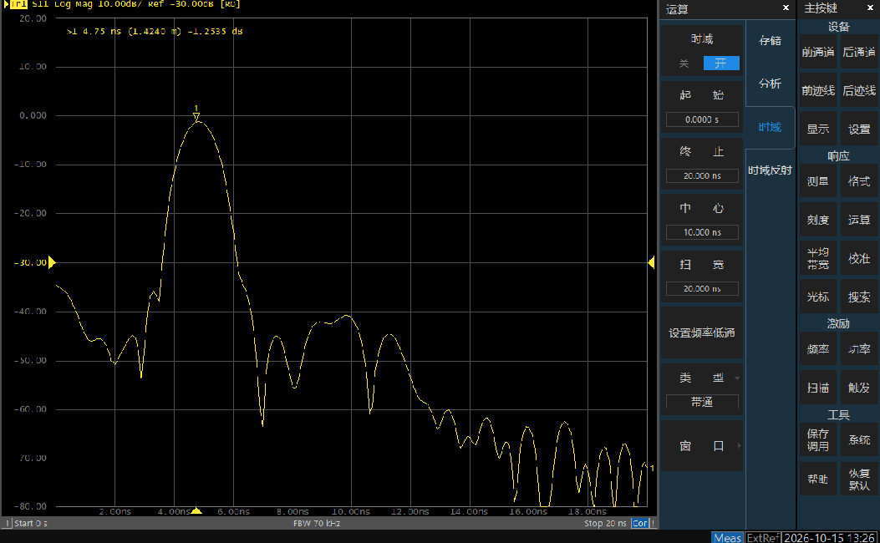Open the 光标 marker menu
Screen dimensions: 880x543
(817, 297)
